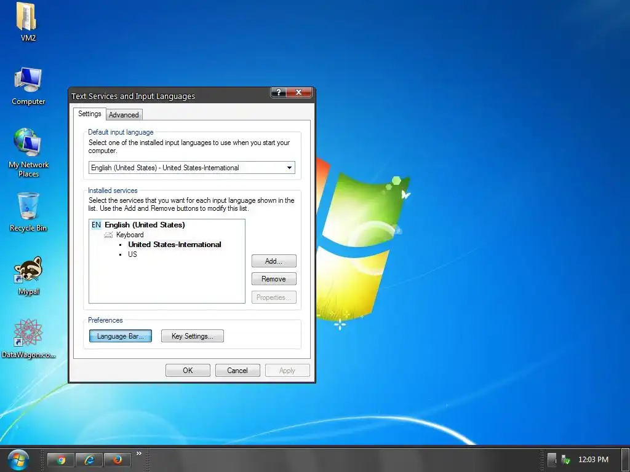The width and height of the screenshot is (630, 472).
Task: Select United States-International keyboard layout
Action: (175, 245)
